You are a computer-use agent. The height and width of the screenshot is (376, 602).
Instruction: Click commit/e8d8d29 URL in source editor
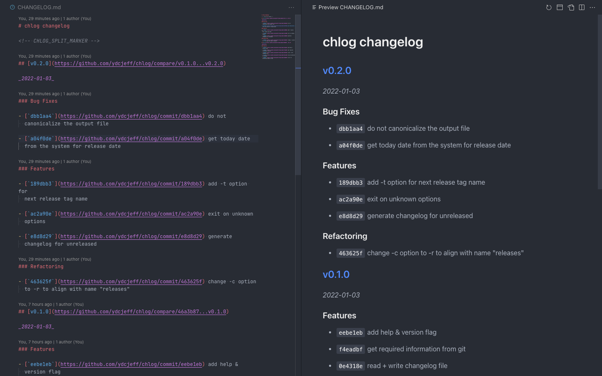131,236
